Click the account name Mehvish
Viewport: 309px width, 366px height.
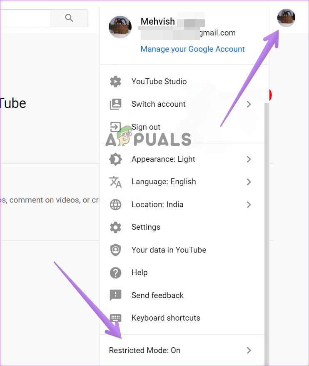pos(158,22)
